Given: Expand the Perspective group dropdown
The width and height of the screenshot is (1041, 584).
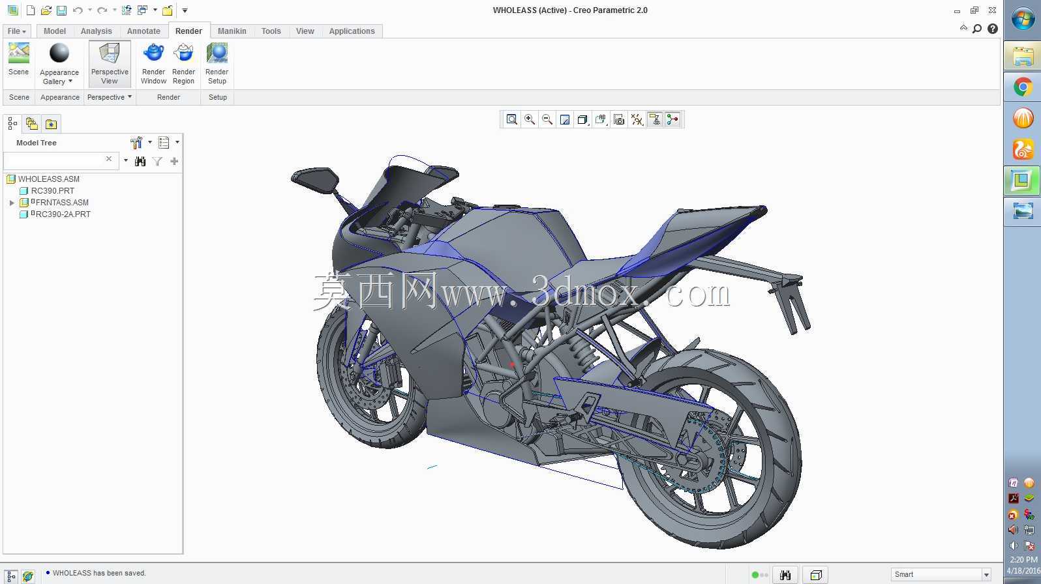Looking at the screenshot, I should pyautogui.click(x=110, y=97).
